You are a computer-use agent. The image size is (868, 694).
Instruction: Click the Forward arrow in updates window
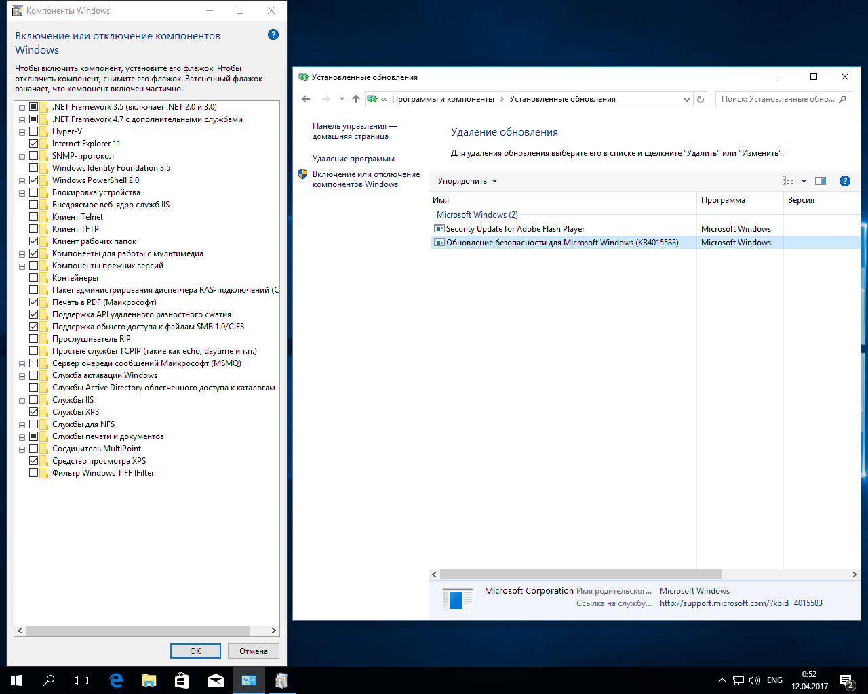326,99
